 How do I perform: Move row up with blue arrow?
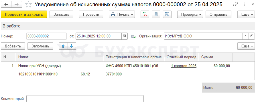63,46
